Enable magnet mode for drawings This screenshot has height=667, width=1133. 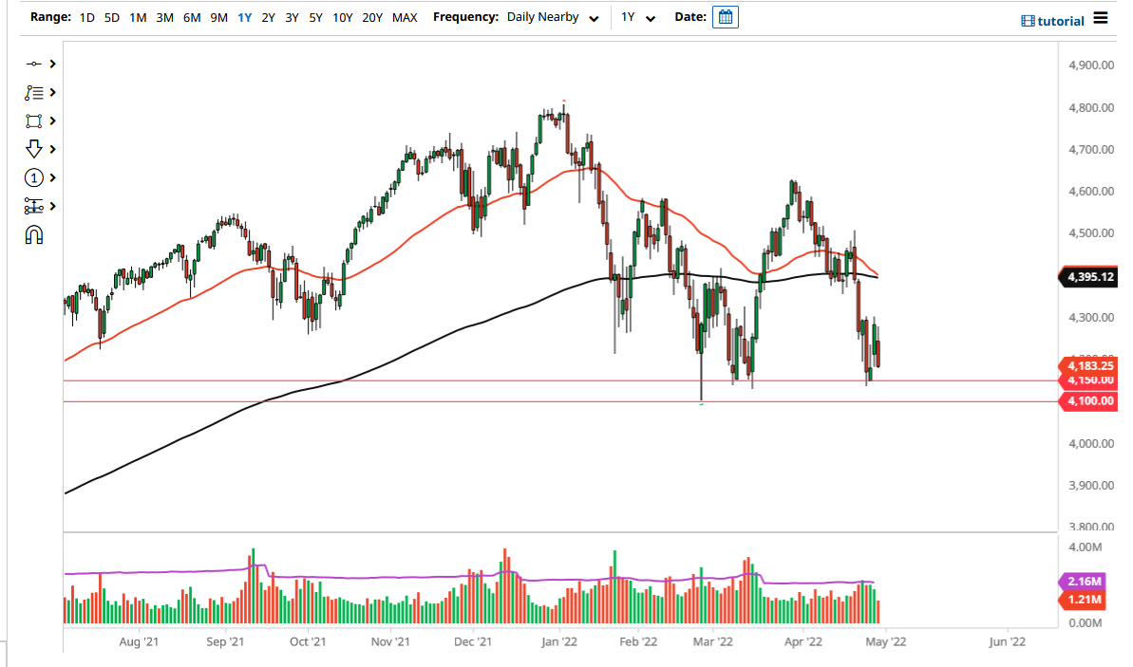pyautogui.click(x=36, y=234)
